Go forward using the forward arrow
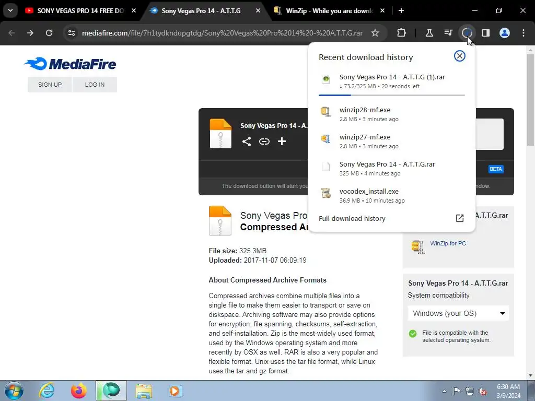This screenshot has height=401, width=535. click(30, 33)
